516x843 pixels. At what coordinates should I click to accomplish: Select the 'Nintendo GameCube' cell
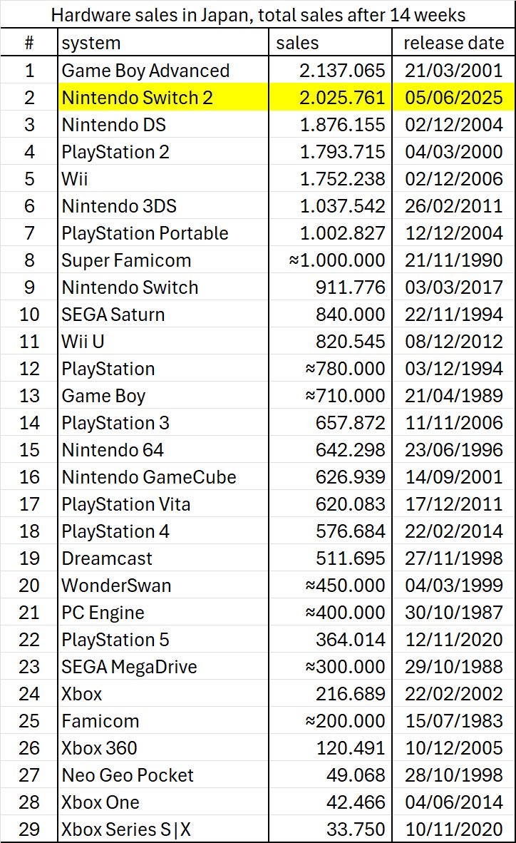(163, 477)
